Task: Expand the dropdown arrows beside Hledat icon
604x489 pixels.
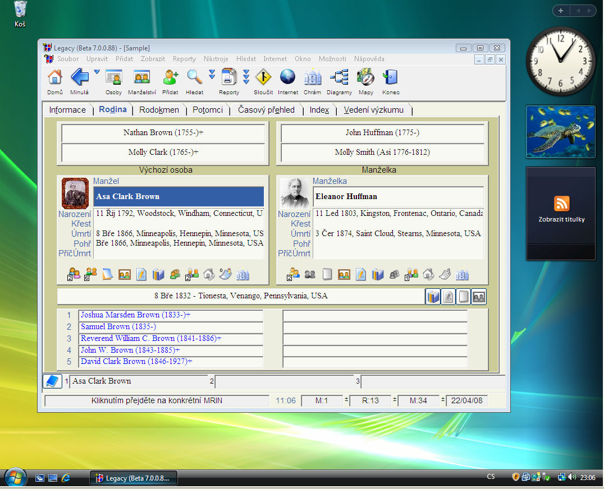Action: point(212,74)
